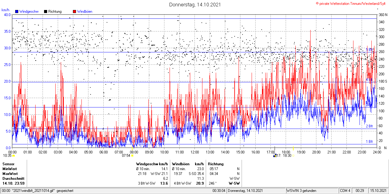Click the yellow icon beside 10:35
389x194 pixels.
14,156
